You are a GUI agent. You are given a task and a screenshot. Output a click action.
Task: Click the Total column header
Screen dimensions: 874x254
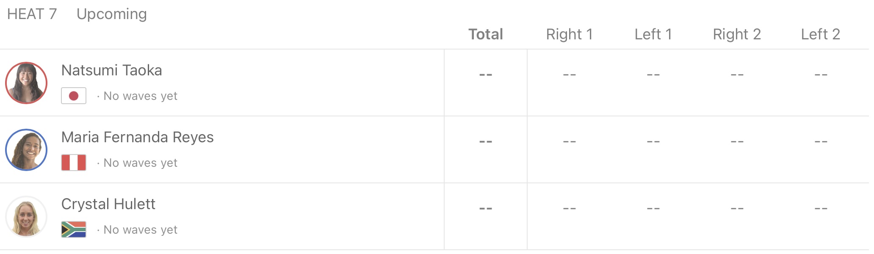pyautogui.click(x=485, y=34)
